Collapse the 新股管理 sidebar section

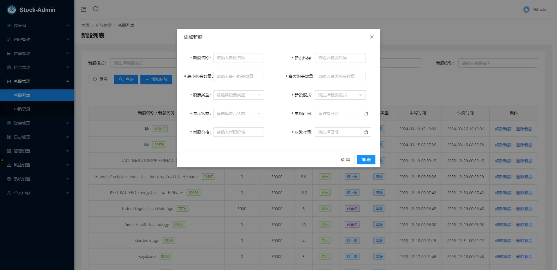(x=37, y=81)
